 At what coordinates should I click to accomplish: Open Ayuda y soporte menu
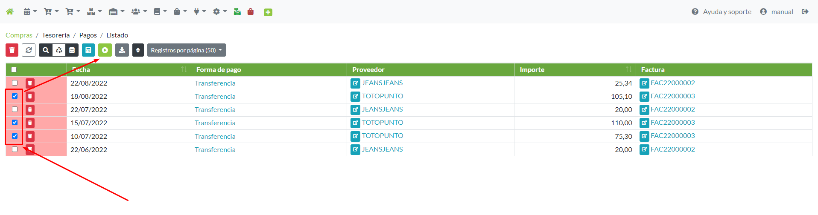(722, 11)
